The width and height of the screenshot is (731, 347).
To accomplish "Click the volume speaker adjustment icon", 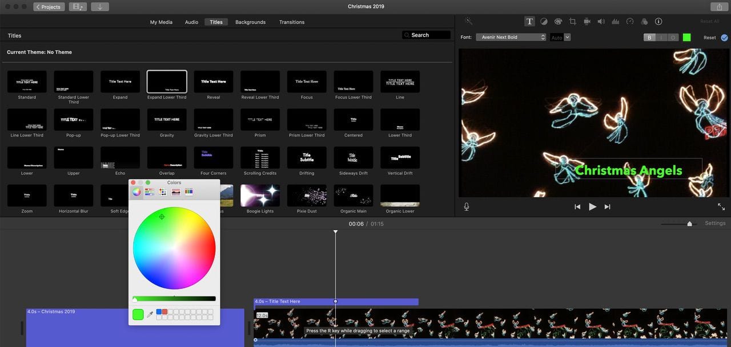I will pos(601,22).
